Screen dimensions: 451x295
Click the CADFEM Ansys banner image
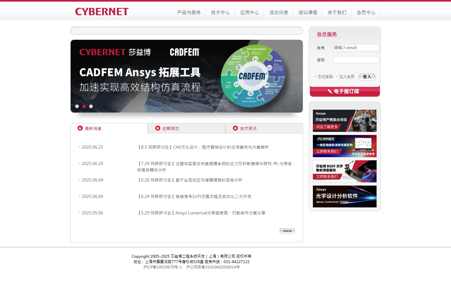pos(187,76)
